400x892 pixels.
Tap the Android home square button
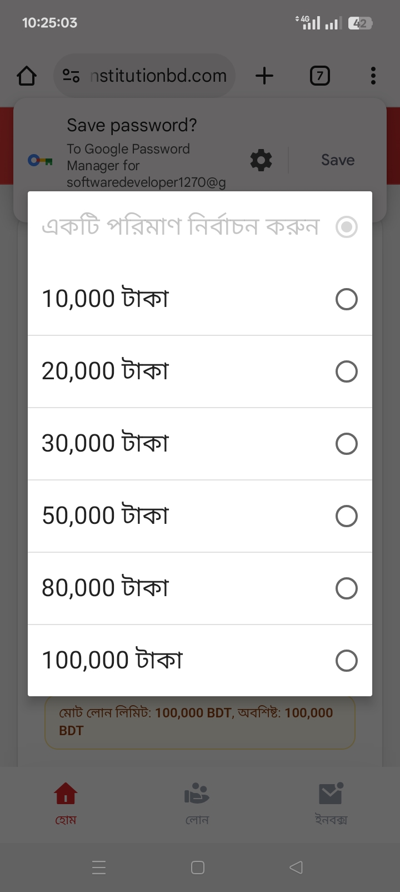click(198, 867)
